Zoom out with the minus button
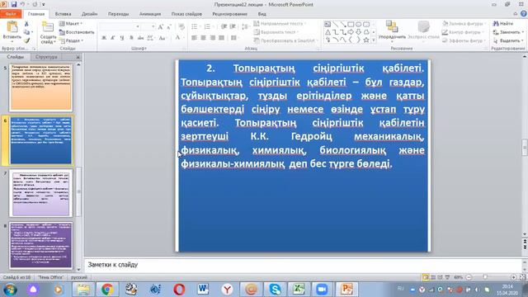This screenshot has height=297, width=528. [x=469, y=277]
